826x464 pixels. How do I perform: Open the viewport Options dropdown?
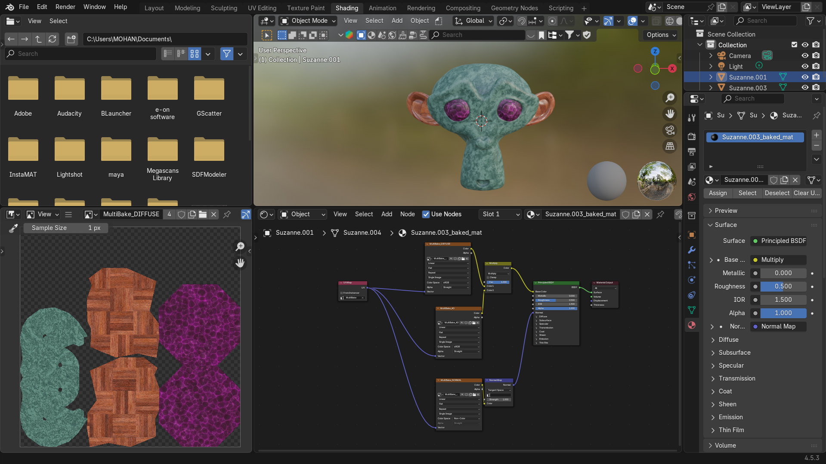[661, 35]
